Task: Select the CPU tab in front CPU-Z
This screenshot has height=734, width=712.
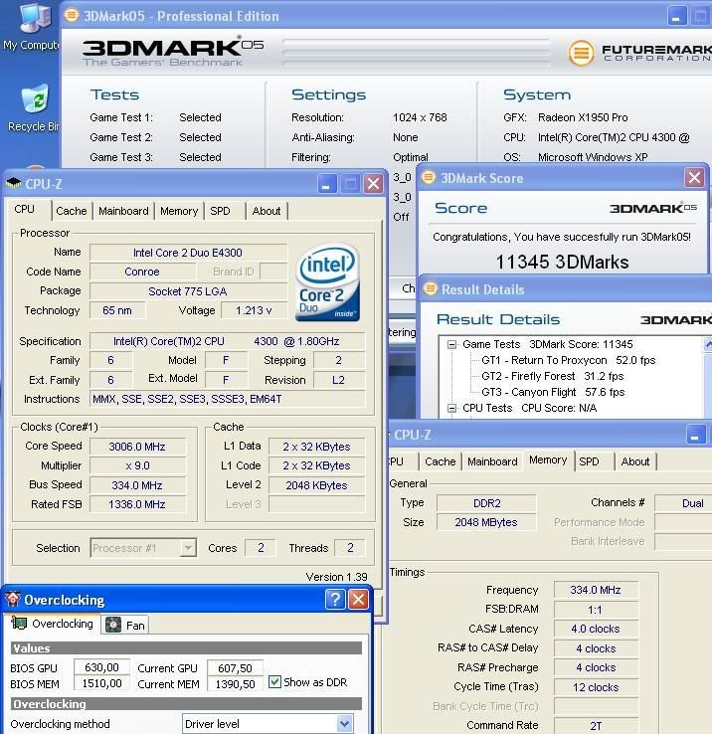Action: 24,209
